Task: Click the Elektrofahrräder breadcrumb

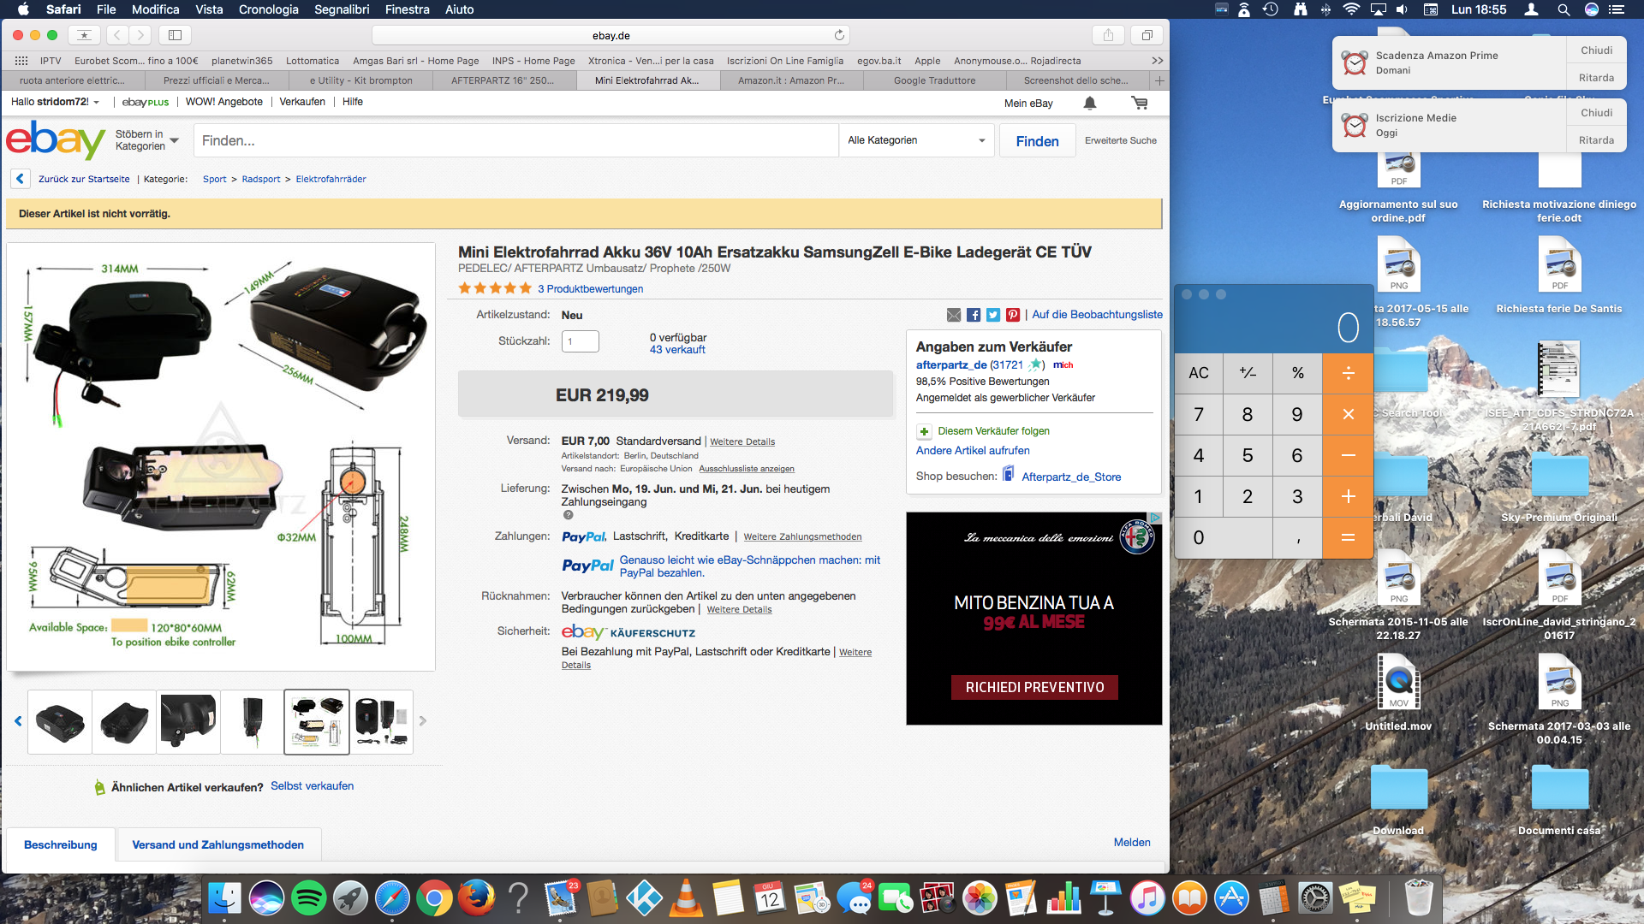Action: [x=331, y=179]
